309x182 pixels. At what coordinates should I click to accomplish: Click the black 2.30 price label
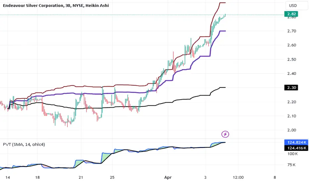291,88
